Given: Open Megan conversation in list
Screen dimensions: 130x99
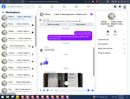Looking at the screenshot, I should [17, 69].
